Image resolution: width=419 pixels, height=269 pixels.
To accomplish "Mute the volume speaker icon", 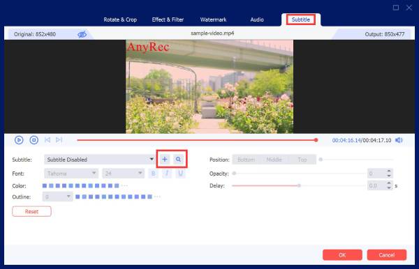I will (399, 140).
